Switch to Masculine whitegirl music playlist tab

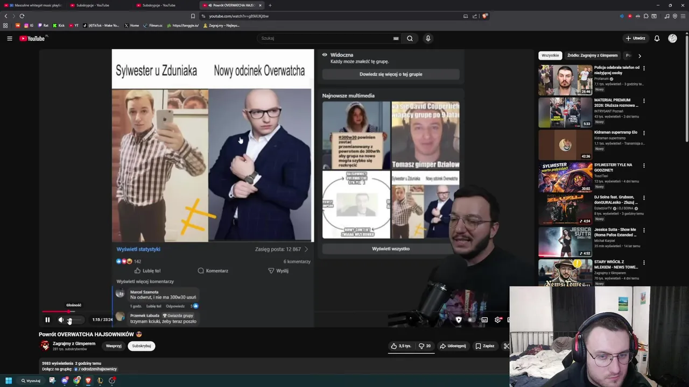(x=34, y=5)
